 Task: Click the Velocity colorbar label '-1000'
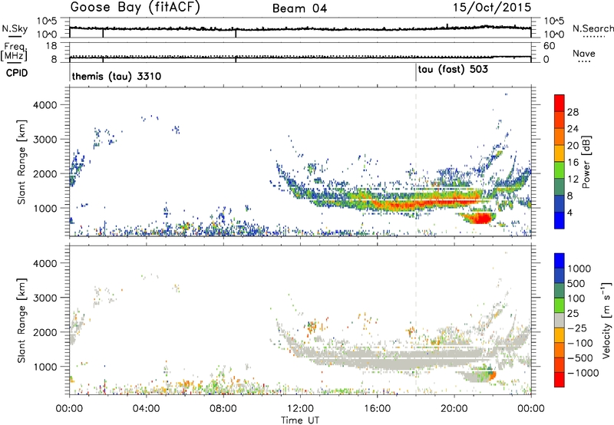pyautogui.click(x=583, y=373)
